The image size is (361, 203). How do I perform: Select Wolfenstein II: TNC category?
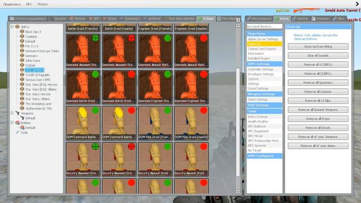click(x=39, y=109)
